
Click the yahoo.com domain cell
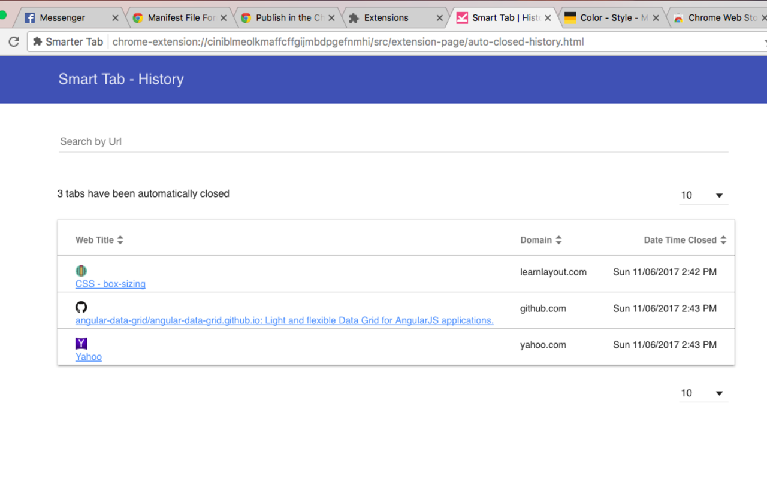543,345
